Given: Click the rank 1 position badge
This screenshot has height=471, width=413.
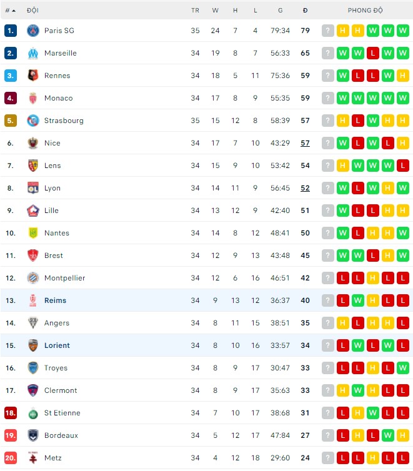Looking at the screenshot, I should pyautogui.click(x=11, y=31).
